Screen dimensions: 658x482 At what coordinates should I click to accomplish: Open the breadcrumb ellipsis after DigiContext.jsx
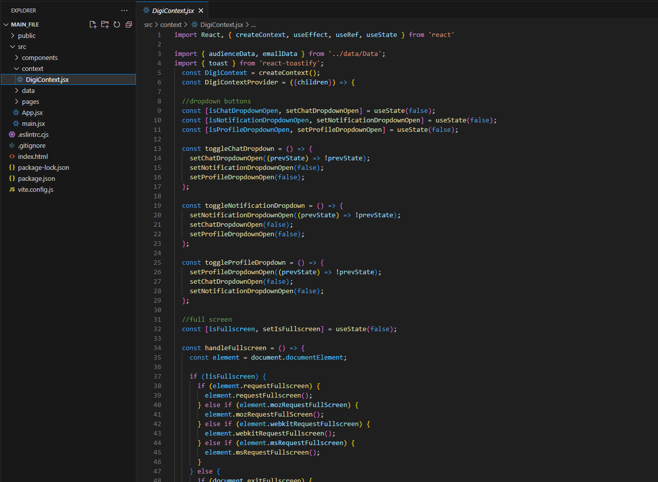pyautogui.click(x=253, y=25)
